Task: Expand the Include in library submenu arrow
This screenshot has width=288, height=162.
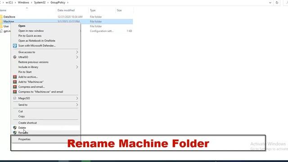Action: click(x=77, y=67)
